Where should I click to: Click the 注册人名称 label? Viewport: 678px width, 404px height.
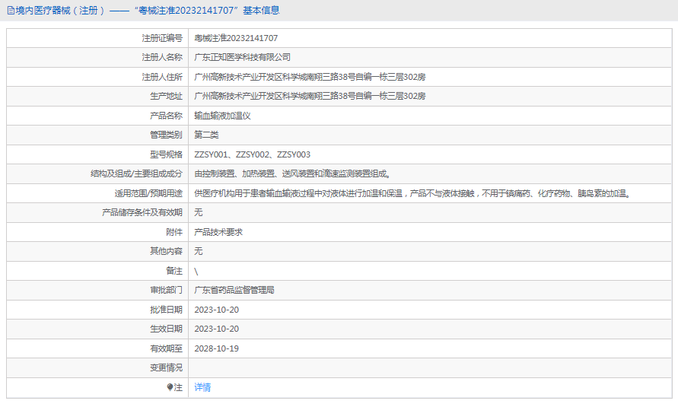point(162,57)
